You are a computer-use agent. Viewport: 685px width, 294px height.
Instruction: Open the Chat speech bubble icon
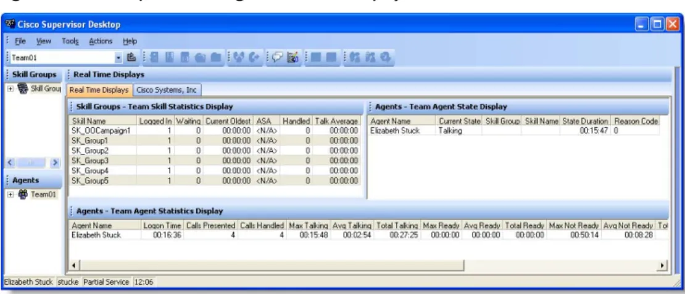[277, 57]
